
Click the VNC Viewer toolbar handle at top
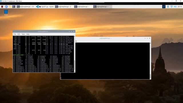tap(91, 2)
